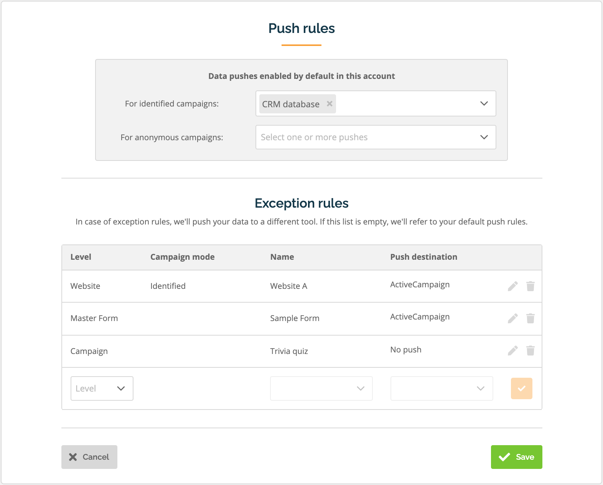Screen dimensions: 603x485
Task: Confirm new rule with orange checkmark
Action: point(522,388)
